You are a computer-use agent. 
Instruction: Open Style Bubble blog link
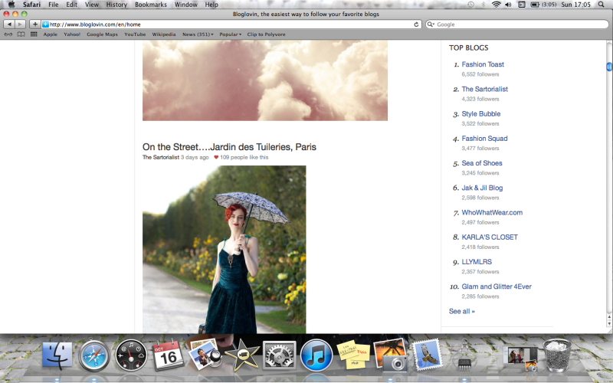[481, 113]
